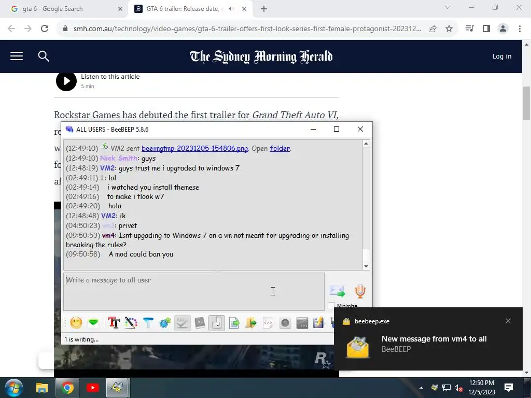The width and height of the screenshot is (531, 398).
Task: Toggle the Chrome side panel
Action: tap(486, 29)
